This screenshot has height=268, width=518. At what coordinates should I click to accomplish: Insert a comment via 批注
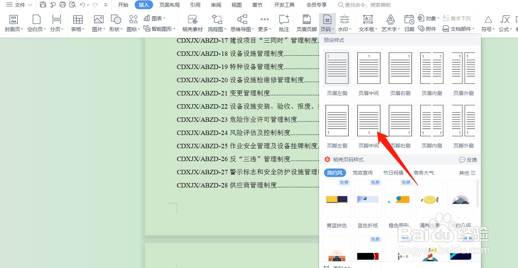pyautogui.click(x=284, y=23)
